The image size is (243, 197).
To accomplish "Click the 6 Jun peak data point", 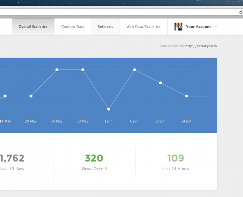I will coord(135,70).
